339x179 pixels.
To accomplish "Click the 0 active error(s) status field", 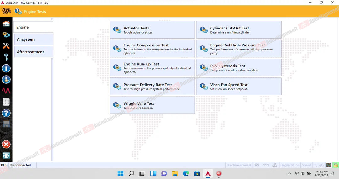I will coord(239,165).
